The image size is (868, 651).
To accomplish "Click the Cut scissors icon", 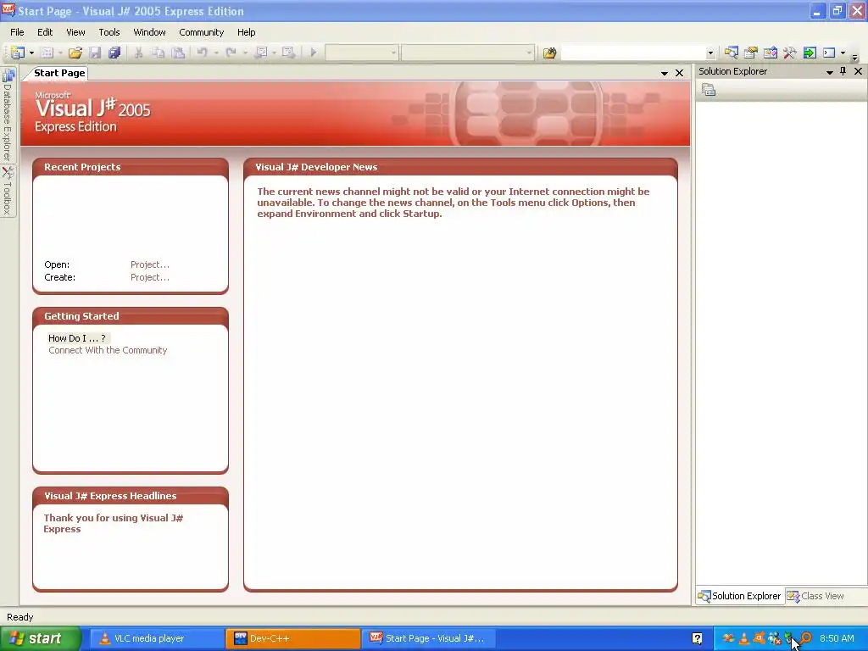I will pyautogui.click(x=138, y=53).
